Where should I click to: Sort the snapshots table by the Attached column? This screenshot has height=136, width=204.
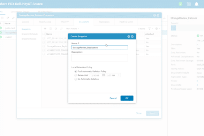[x=149, y=34]
